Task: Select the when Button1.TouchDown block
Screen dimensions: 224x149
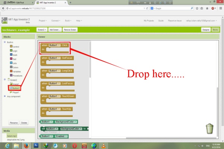Action: pyautogui.click(x=58, y=99)
